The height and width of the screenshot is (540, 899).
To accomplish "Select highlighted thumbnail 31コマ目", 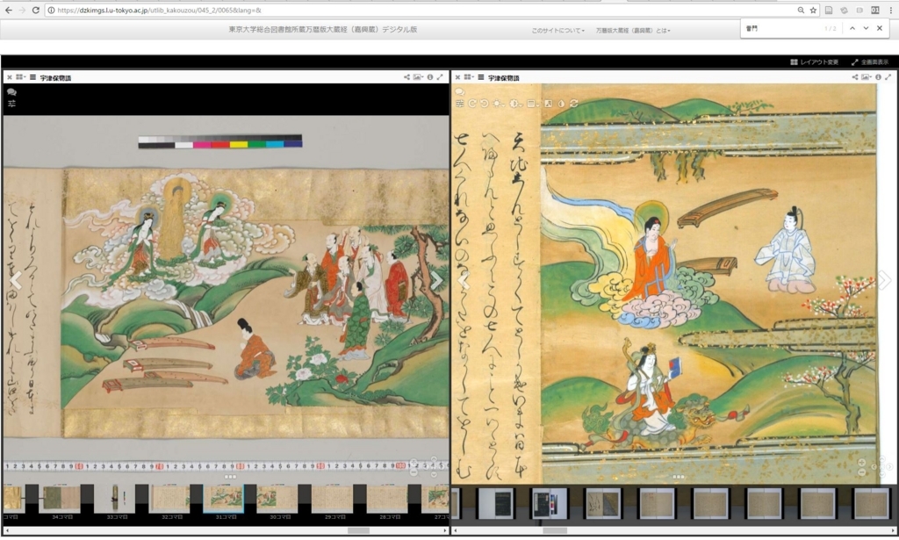I will [225, 499].
